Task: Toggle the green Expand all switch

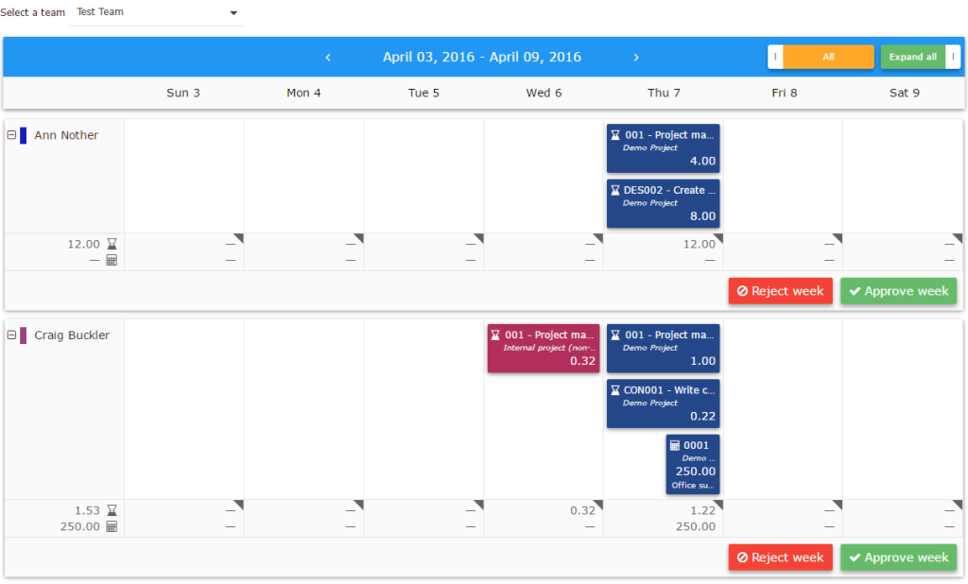Action: pos(920,57)
